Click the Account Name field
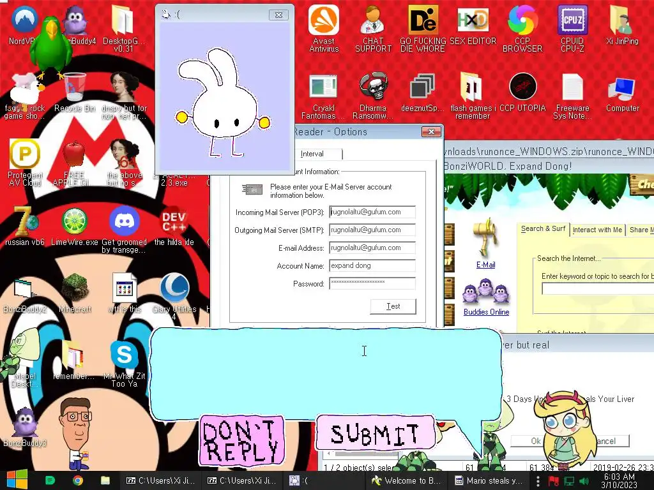 (372, 265)
